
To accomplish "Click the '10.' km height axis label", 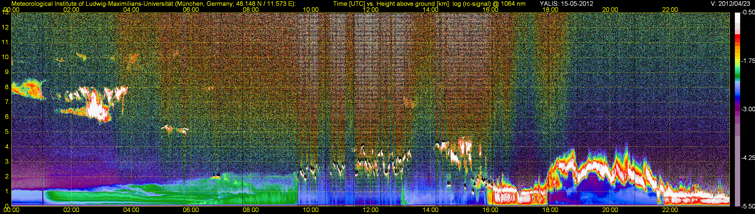I will click(x=6, y=57).
